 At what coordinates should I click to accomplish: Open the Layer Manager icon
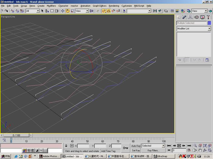click(166, 11)
